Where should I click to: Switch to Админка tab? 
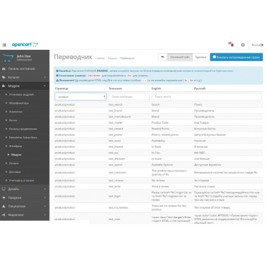(x=201, y=57)
